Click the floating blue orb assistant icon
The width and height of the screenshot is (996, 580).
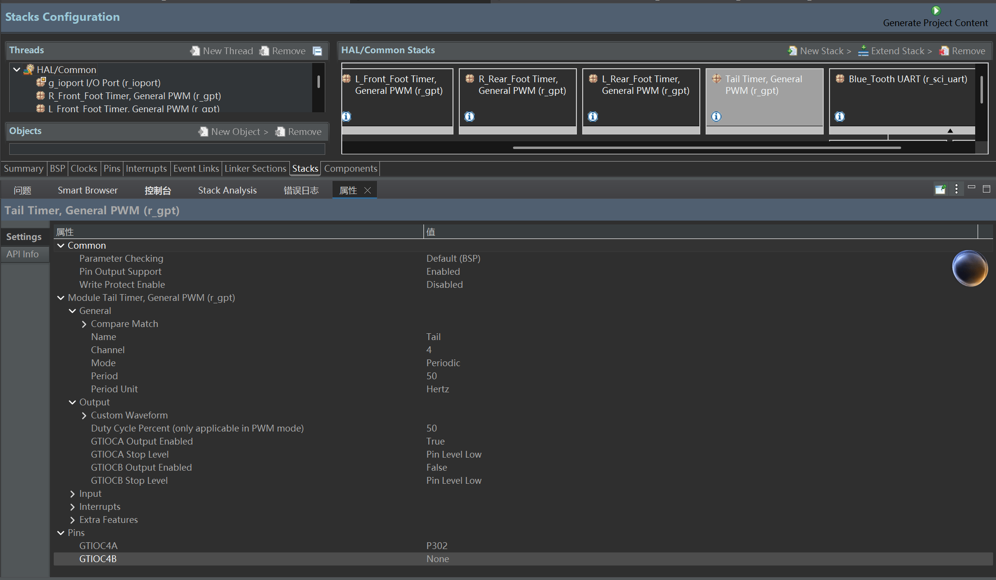969,268
